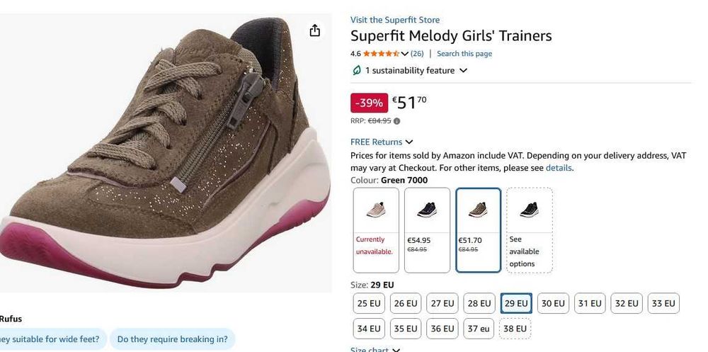Click the Search this page link
Screen dimensions: 708x352
(x=464, y=54)
